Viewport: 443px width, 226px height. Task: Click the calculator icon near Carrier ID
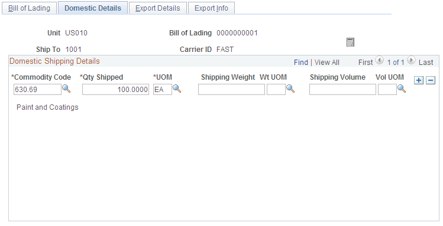pos(350,42)
